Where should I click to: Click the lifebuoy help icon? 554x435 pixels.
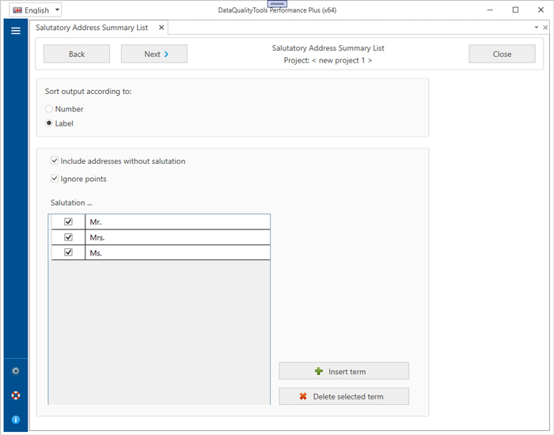pyautogui.click(x=15, y=395)
